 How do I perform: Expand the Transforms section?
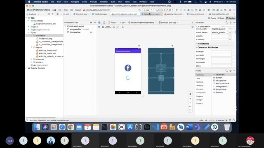point(196,44)
